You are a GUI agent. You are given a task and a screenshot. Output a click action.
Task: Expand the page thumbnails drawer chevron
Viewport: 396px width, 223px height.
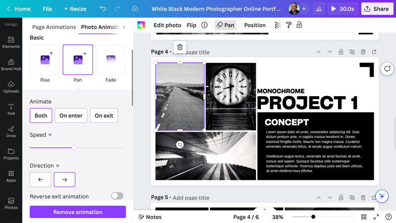click(265, 209)
